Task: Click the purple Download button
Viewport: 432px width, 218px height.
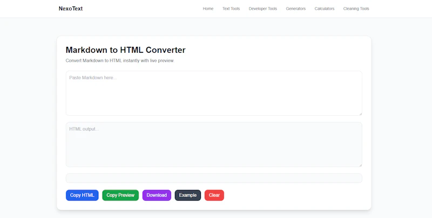Action: [157, 195]
